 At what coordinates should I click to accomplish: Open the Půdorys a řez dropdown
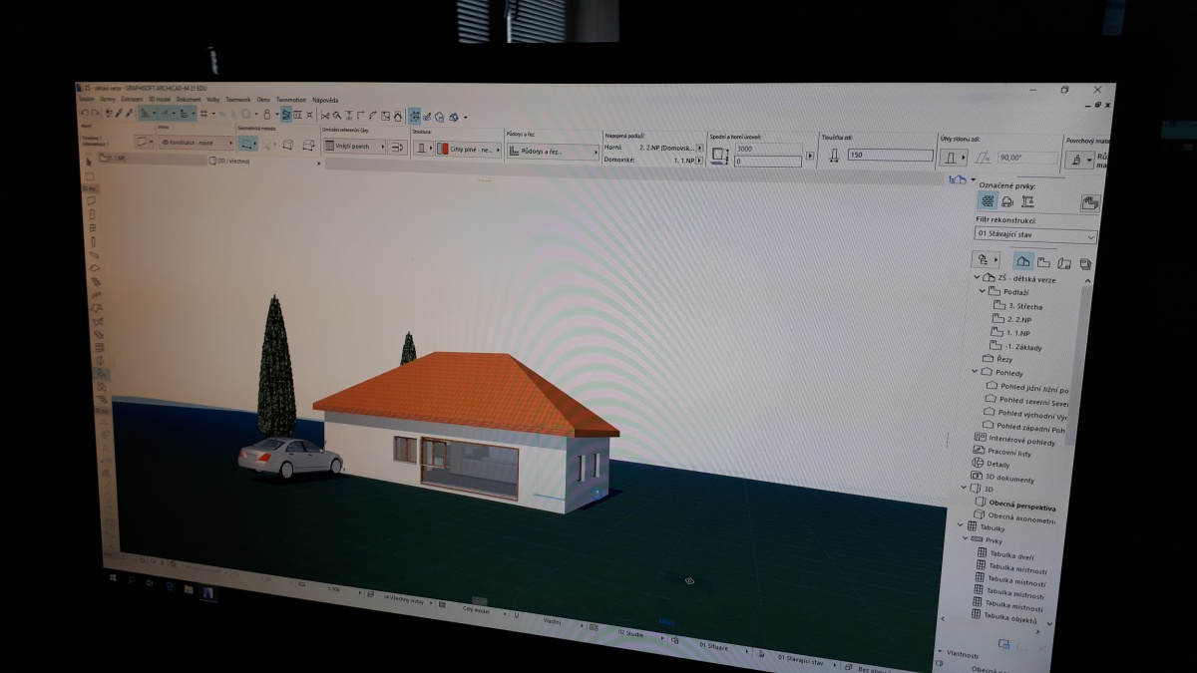(552, 152)
